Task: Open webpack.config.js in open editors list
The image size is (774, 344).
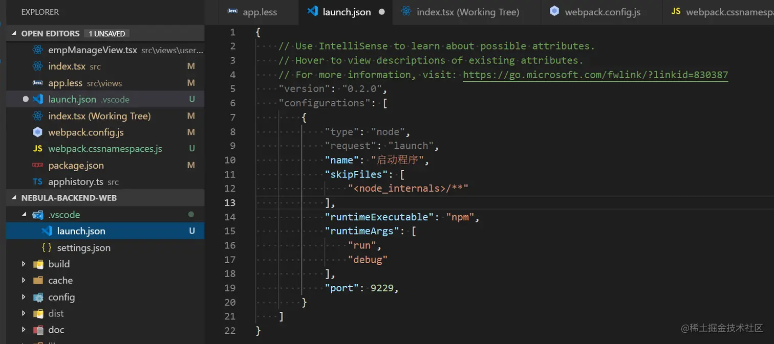Action: click(105, 132)
